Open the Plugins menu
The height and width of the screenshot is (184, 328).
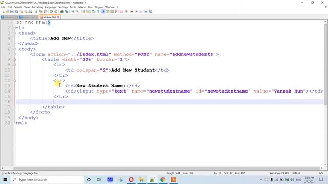point(99,7)
